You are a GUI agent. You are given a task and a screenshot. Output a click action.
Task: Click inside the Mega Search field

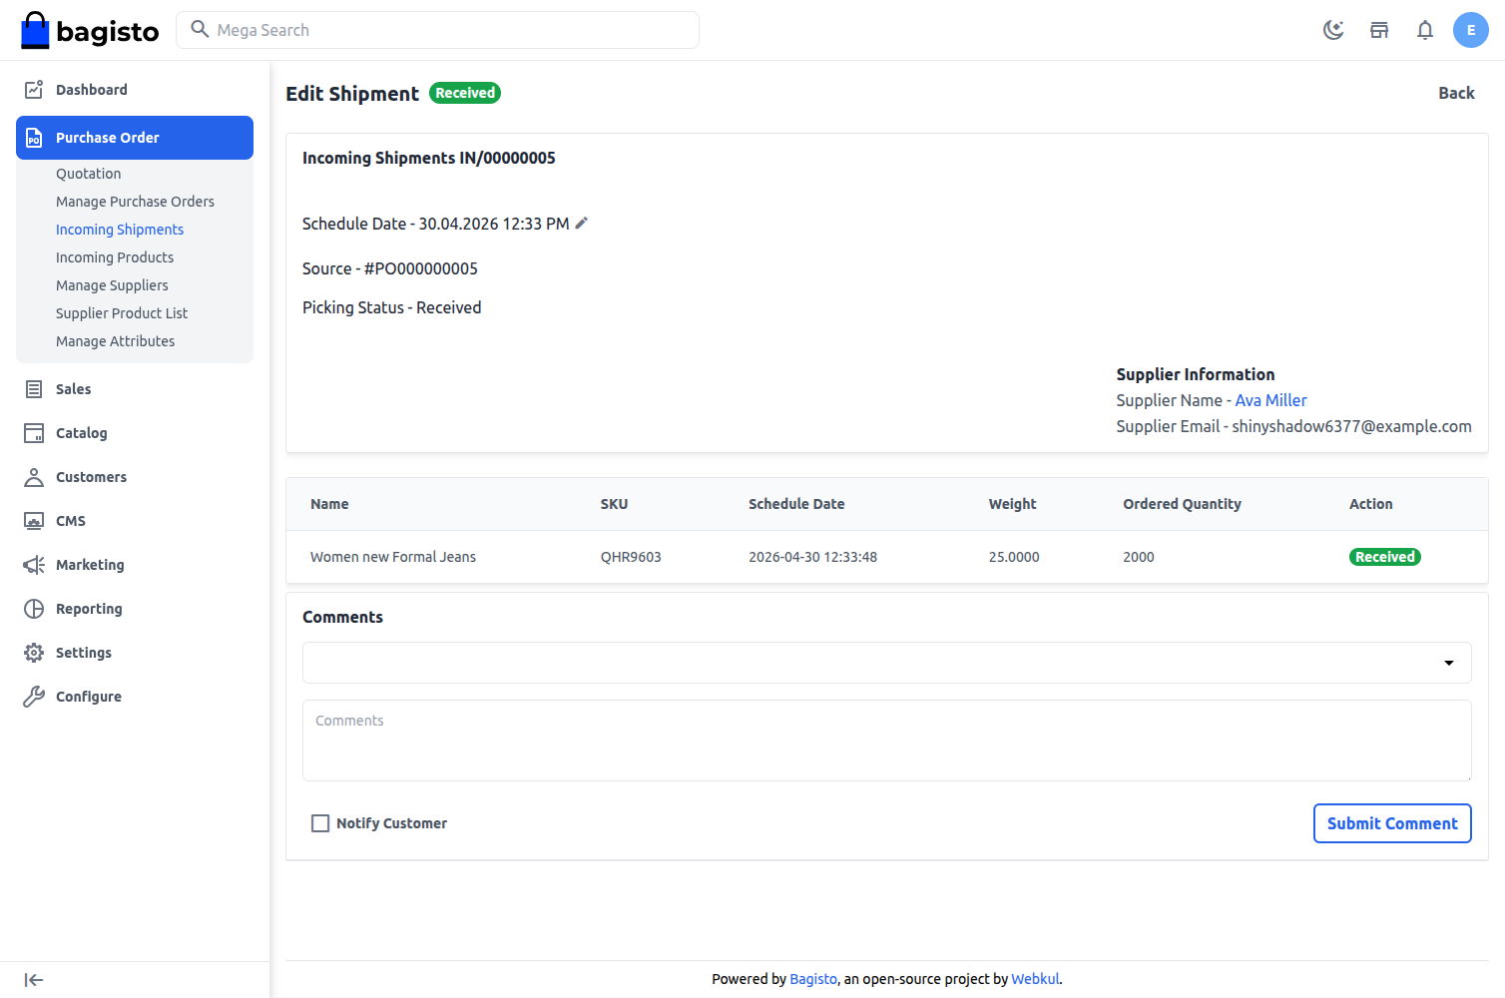click(x=437, y=30)
